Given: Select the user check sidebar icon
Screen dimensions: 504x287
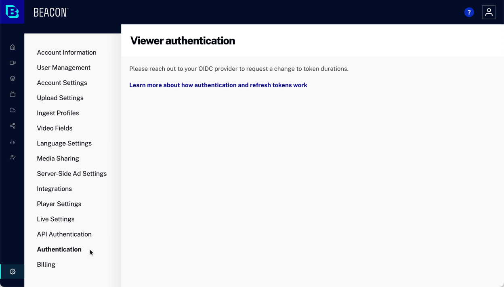Looking at the screenshot, I should [x=13, y=158].
